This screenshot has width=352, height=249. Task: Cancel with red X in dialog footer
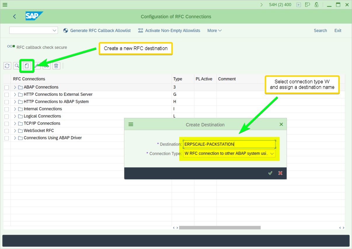(280, 173)
